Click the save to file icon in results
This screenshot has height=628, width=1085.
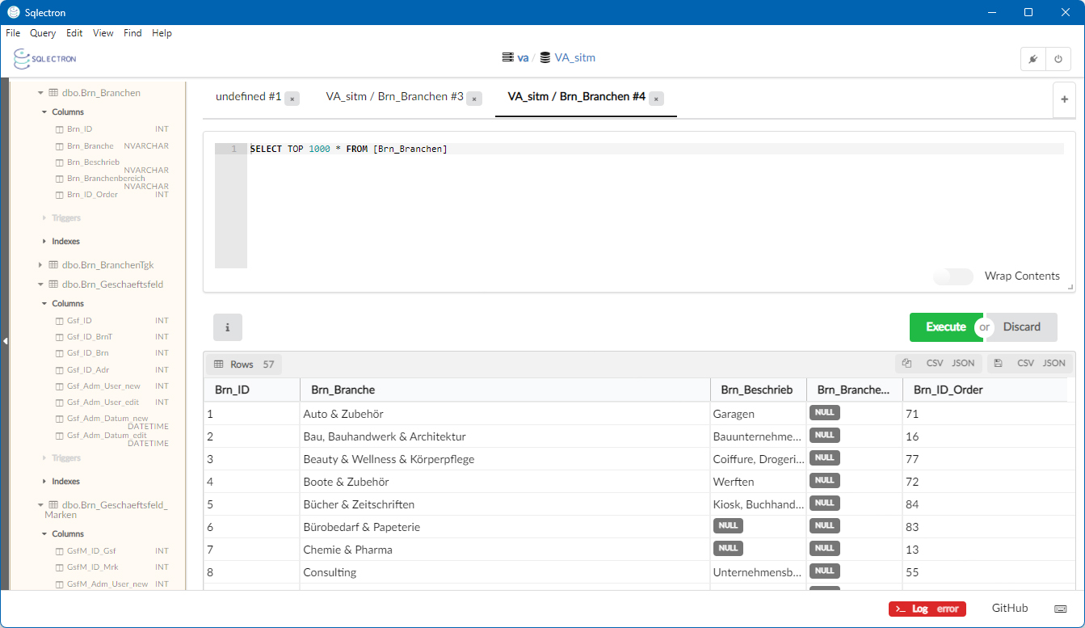(x=999, y=364)
